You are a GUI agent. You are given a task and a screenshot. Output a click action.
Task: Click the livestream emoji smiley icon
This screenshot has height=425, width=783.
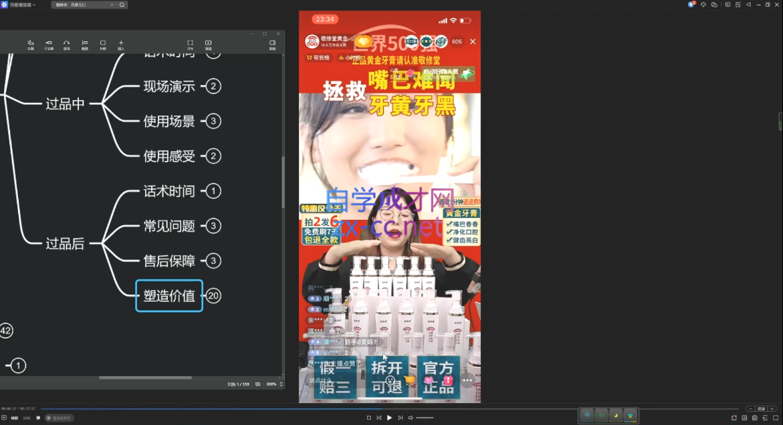[x=390, y=381]
